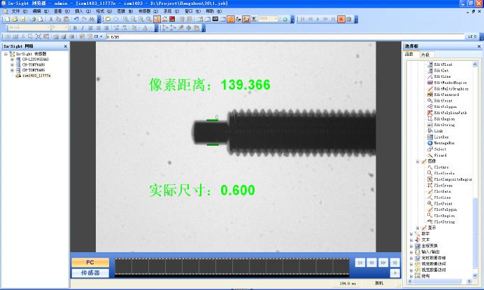The height and width of the screenshot is (290, 484).
Task: Click the filmstrip first-image button
Action: (x=360, y=263)
